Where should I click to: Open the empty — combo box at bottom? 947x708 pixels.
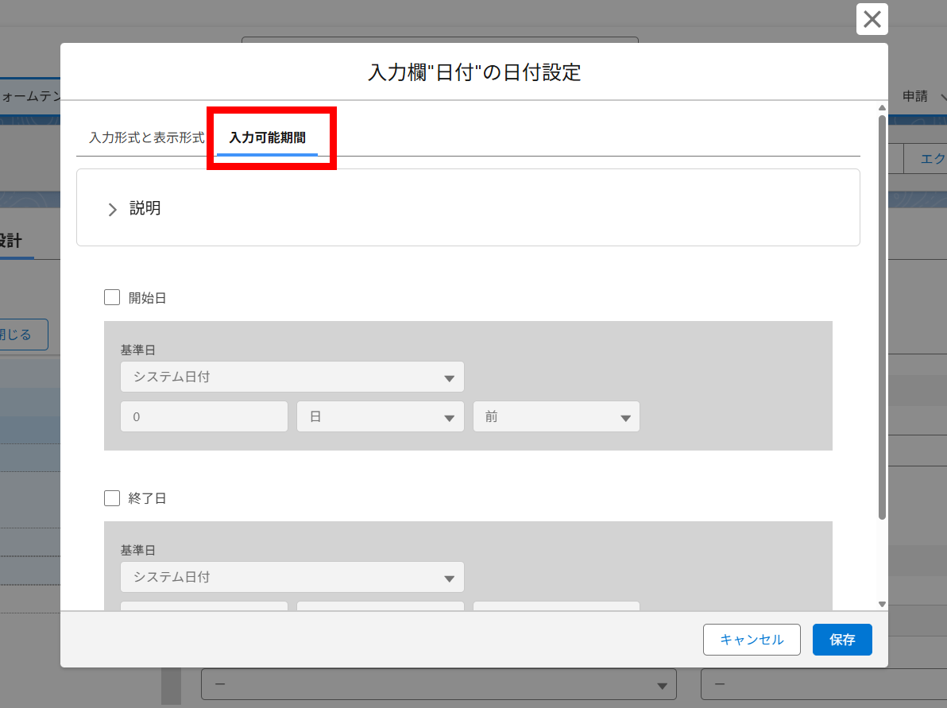click(439, 684)
